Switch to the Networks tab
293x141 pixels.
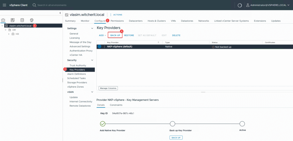[204, 21]
